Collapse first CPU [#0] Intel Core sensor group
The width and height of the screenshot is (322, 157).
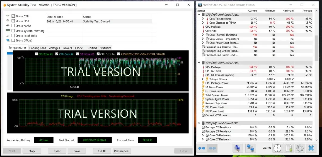pos(199,15)
